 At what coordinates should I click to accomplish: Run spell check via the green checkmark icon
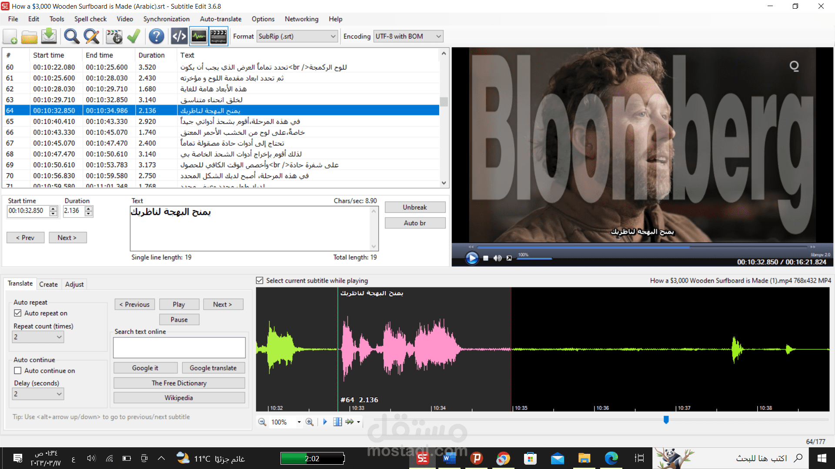[134, 36]
